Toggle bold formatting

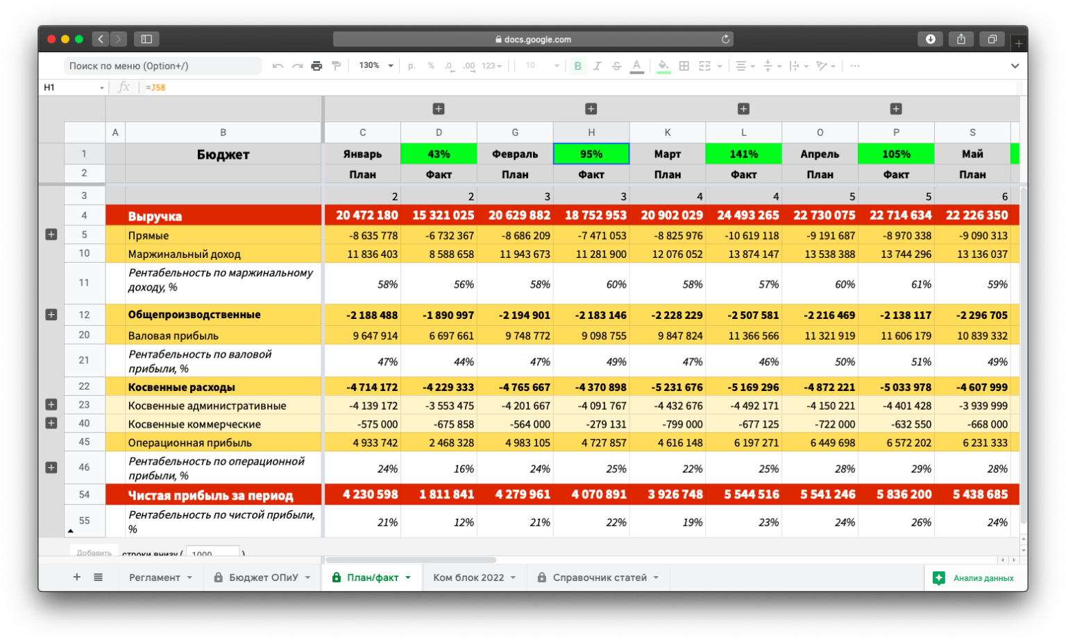point(577,66)
